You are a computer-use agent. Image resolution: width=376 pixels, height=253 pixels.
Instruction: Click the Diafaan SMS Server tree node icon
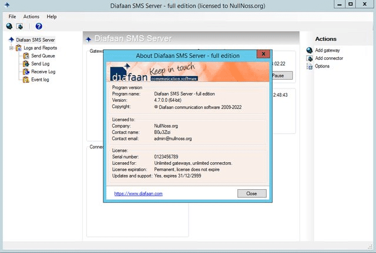12,39
